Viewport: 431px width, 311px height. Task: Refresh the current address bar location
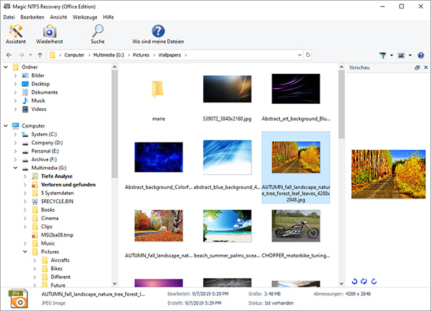click(308, 55)
